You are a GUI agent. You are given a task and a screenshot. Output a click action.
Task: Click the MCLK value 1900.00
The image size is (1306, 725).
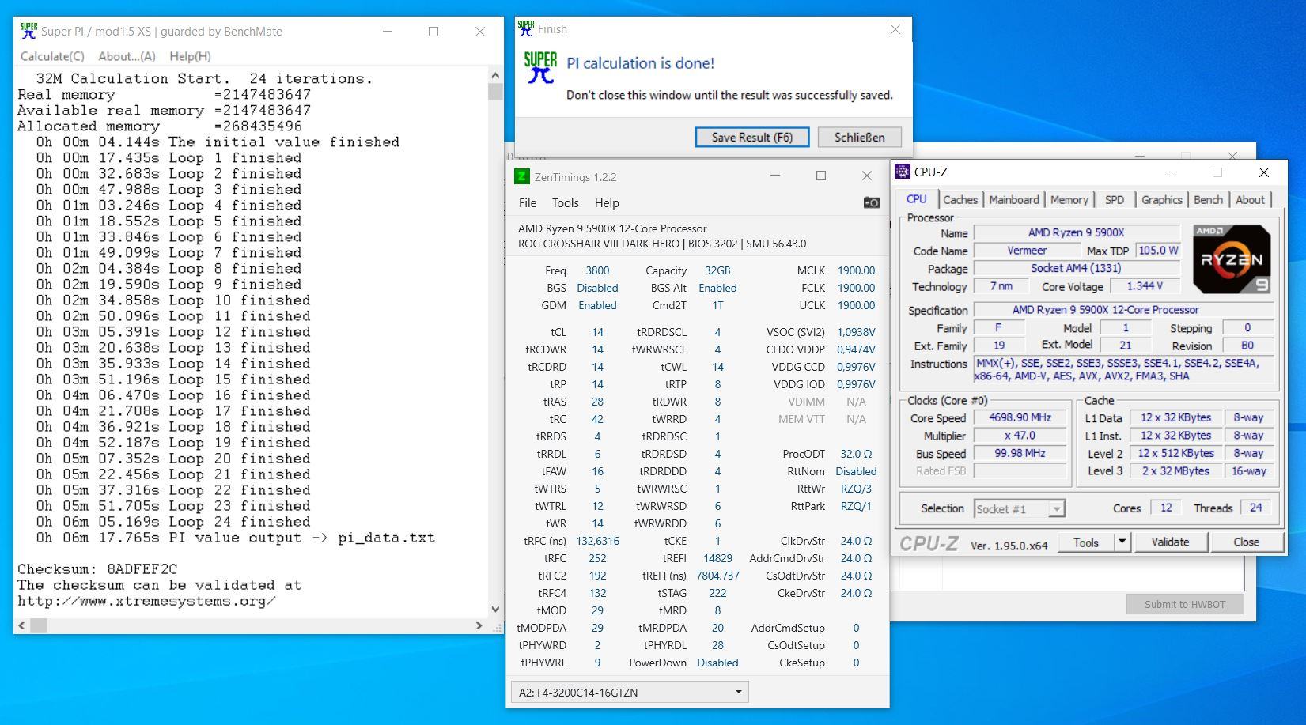point(856,270)
